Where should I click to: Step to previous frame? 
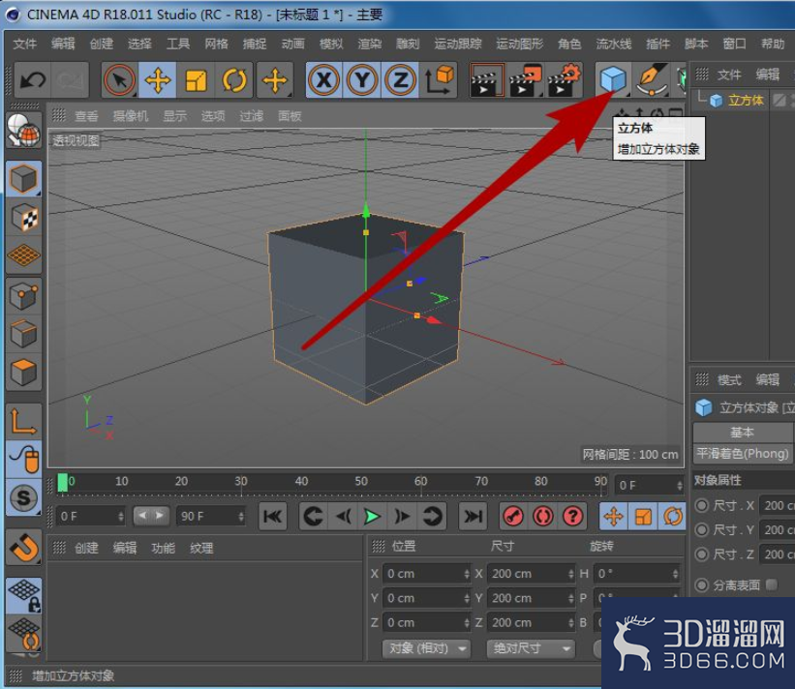[343, 517]
